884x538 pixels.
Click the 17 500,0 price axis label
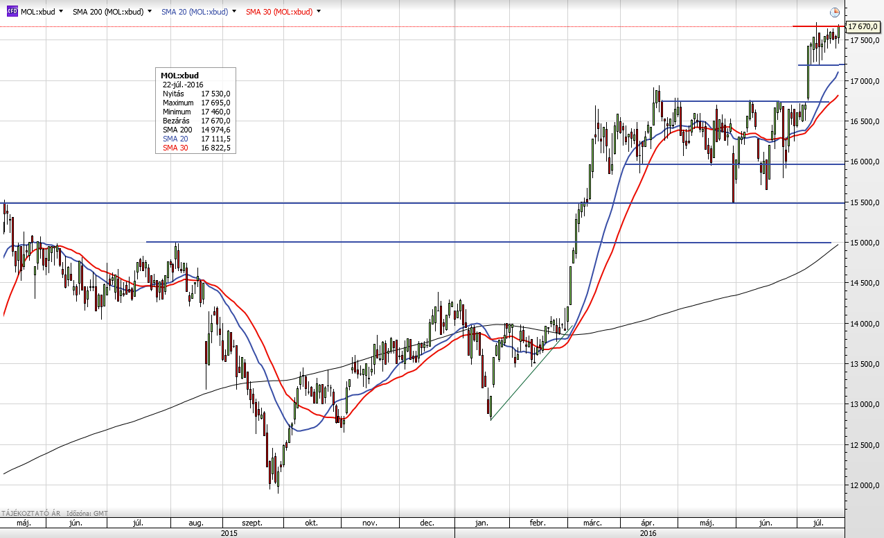tap(865, 40)
